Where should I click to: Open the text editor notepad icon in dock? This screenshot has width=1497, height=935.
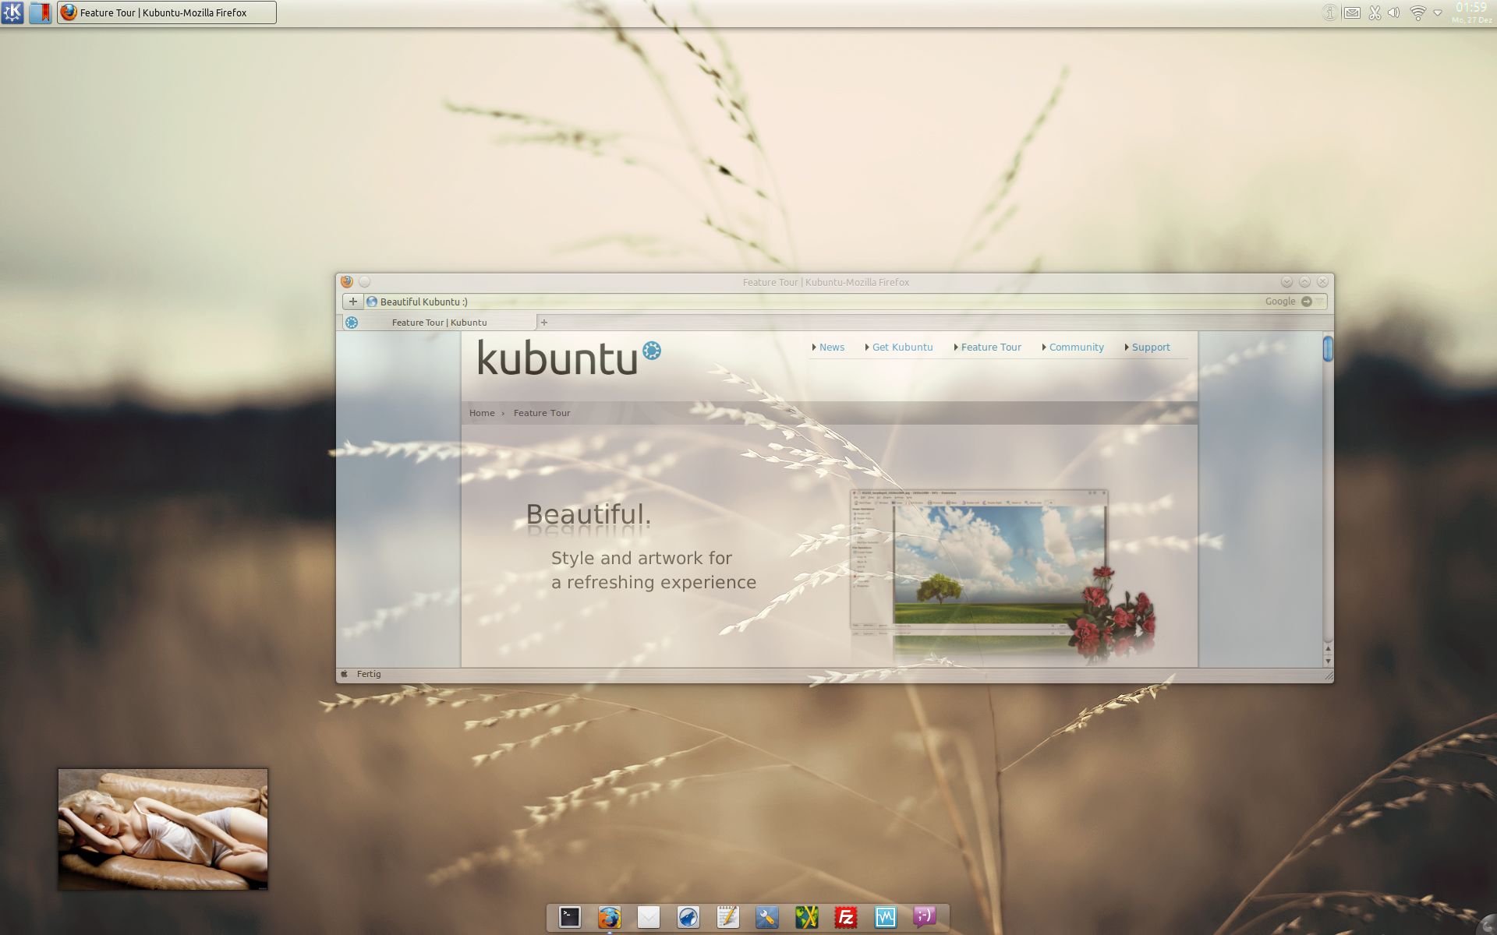coord(727,918)
